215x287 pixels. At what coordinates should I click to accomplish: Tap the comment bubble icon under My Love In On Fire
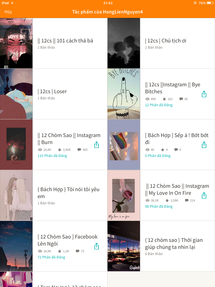coord(186,200)
